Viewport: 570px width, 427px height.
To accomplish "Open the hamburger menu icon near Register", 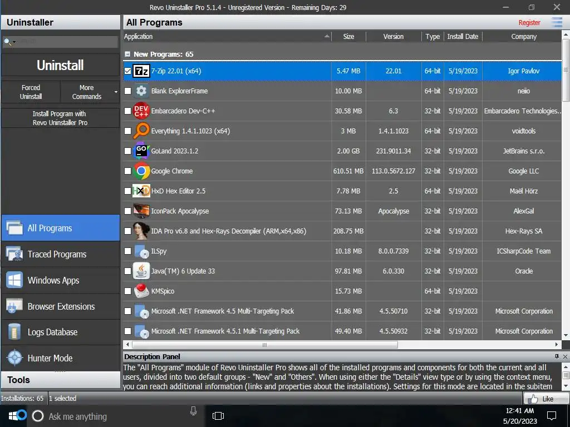I will 557,22.
